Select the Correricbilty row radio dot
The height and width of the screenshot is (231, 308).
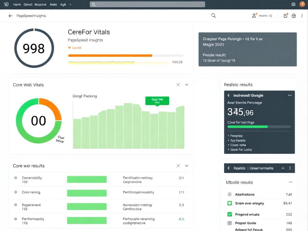point(16,178)
